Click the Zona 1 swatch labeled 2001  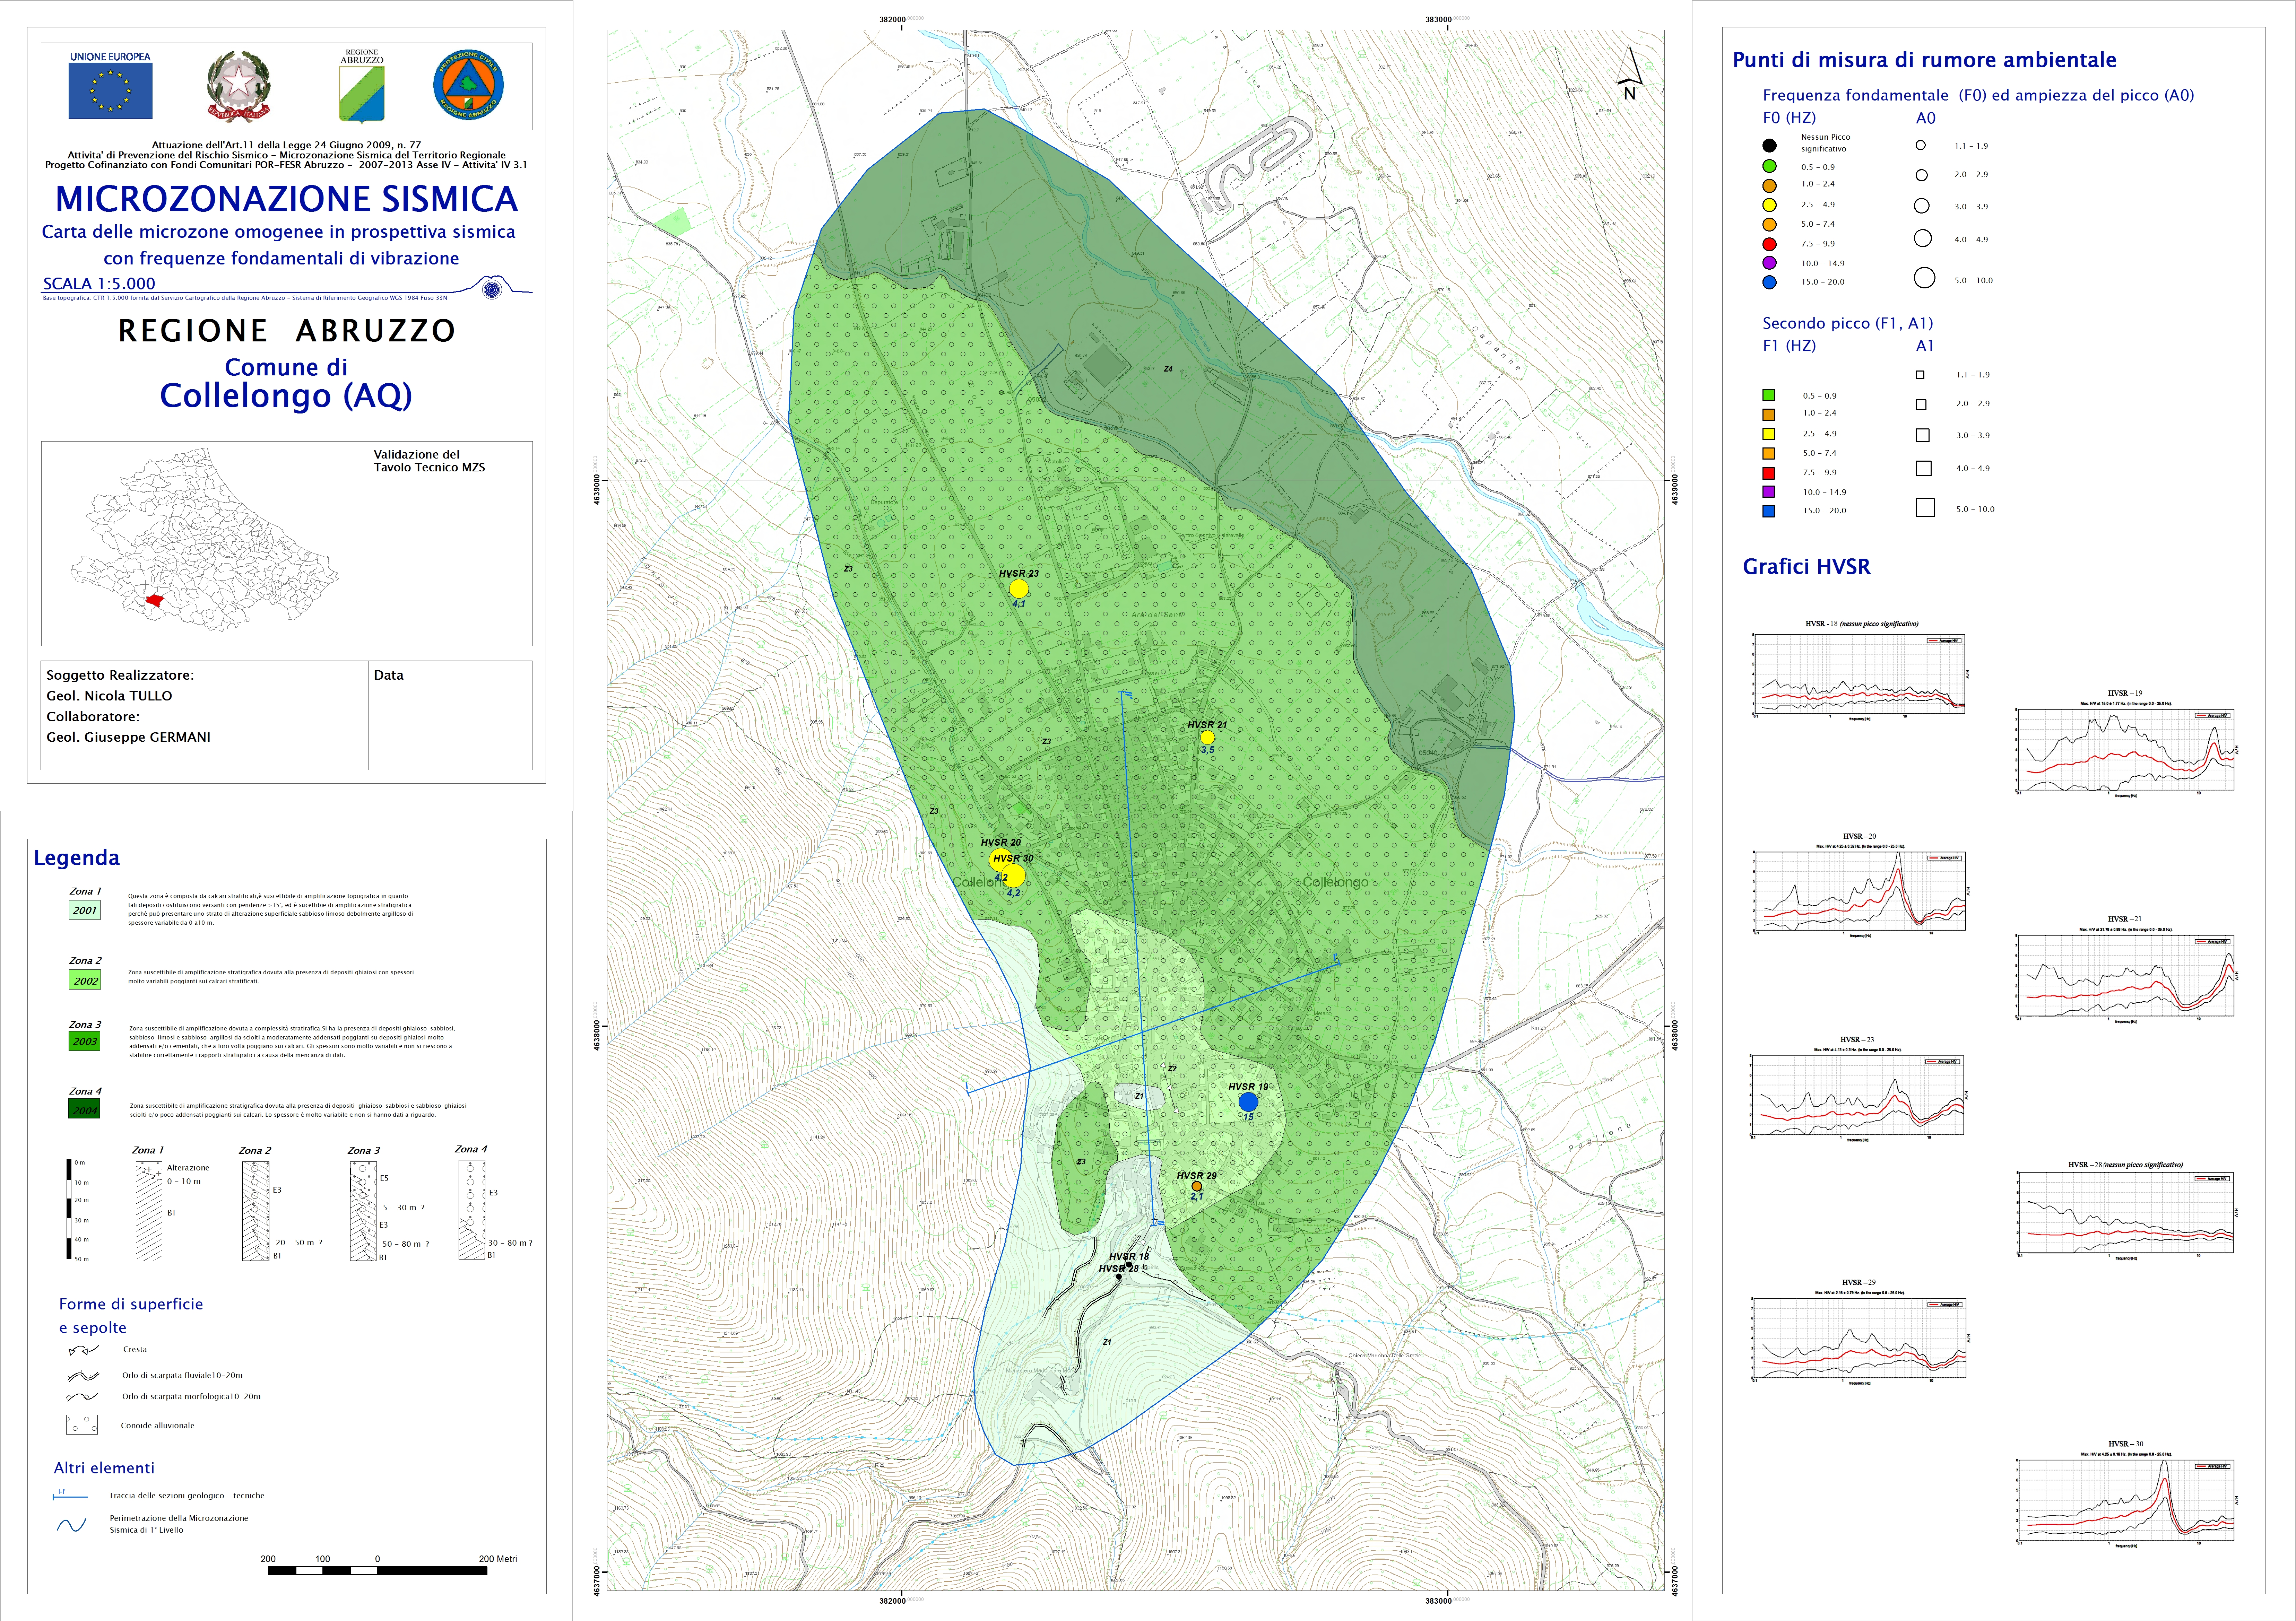pos(85,910)
